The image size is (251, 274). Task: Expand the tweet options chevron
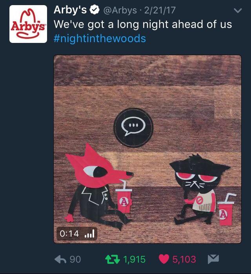238,11
